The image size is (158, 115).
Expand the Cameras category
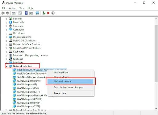tap(6, 26)
